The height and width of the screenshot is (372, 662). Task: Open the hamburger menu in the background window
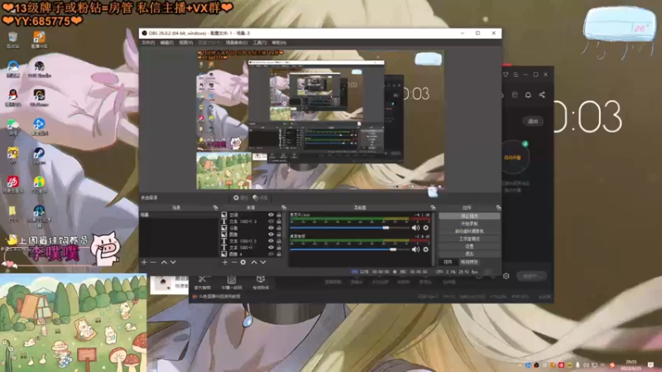[516, 74]
